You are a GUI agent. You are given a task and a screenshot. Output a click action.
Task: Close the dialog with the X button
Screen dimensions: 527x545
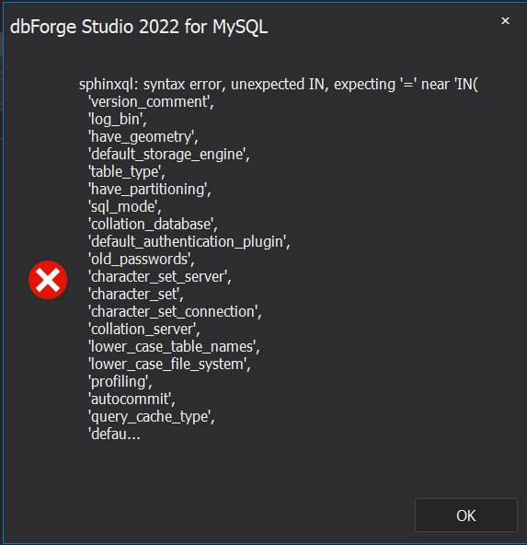(x=505, y=21)
